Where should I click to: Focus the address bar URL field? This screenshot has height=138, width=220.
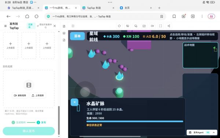[x=105, y=17]
